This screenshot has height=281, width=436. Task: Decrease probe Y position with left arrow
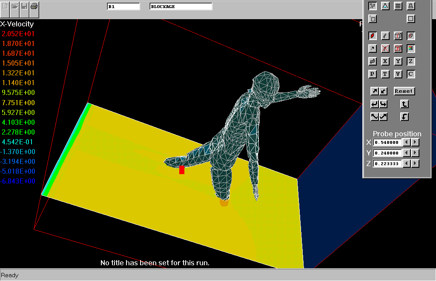(x=407, y=153)
